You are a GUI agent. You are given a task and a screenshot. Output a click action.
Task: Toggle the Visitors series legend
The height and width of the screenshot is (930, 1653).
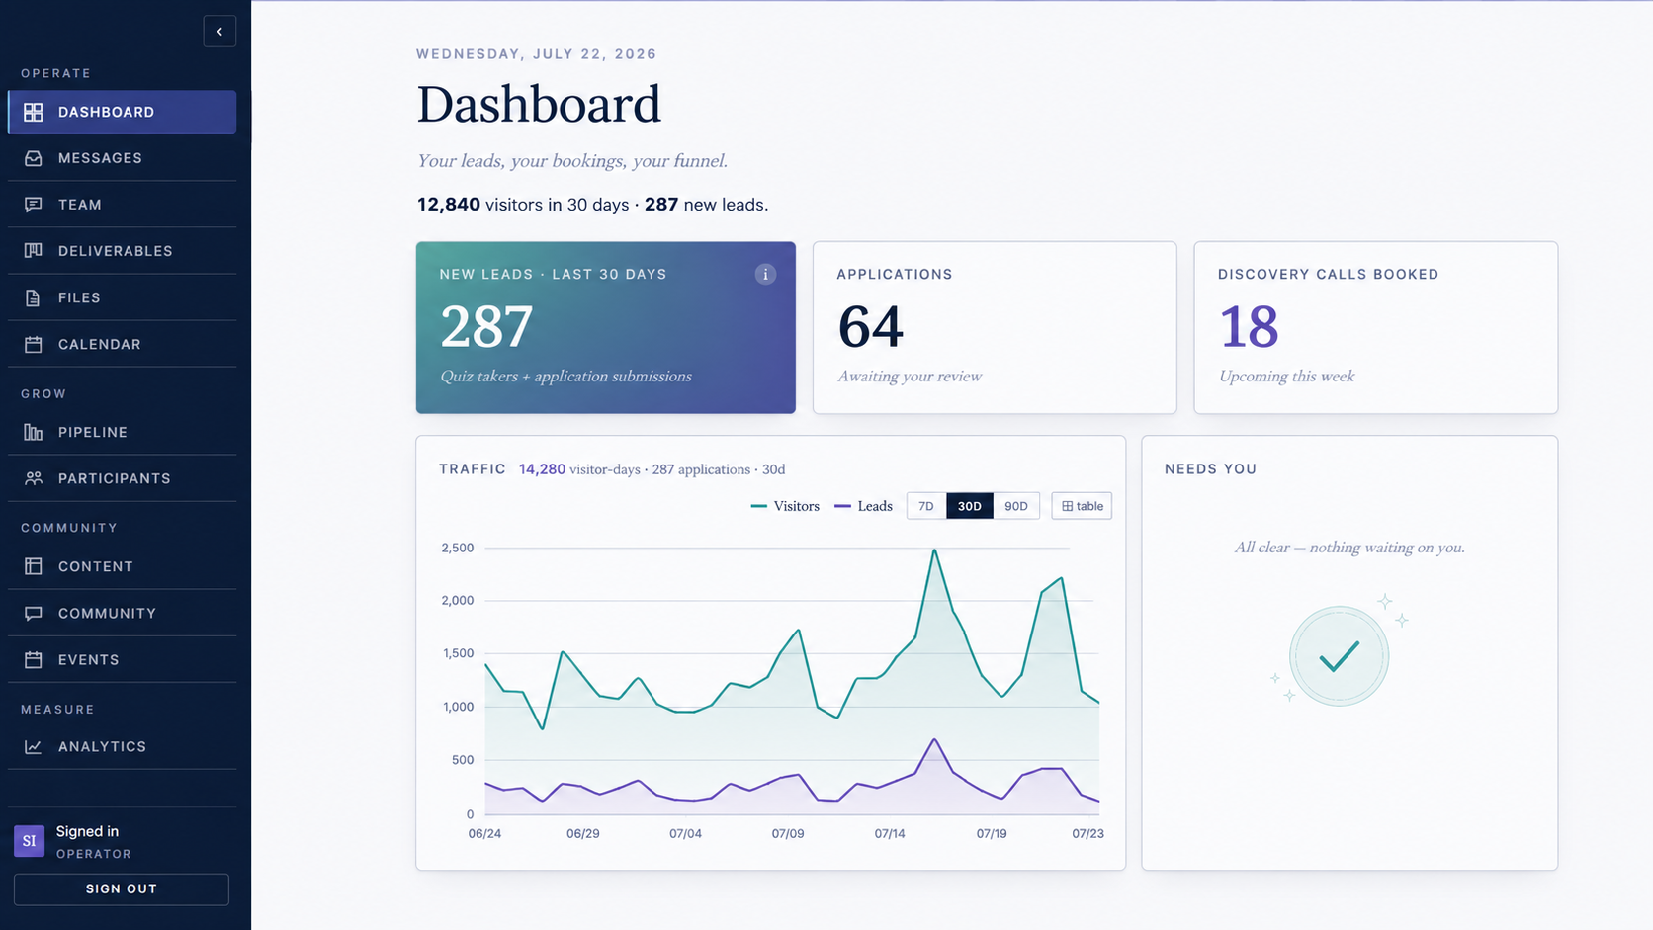coord(785,506)
